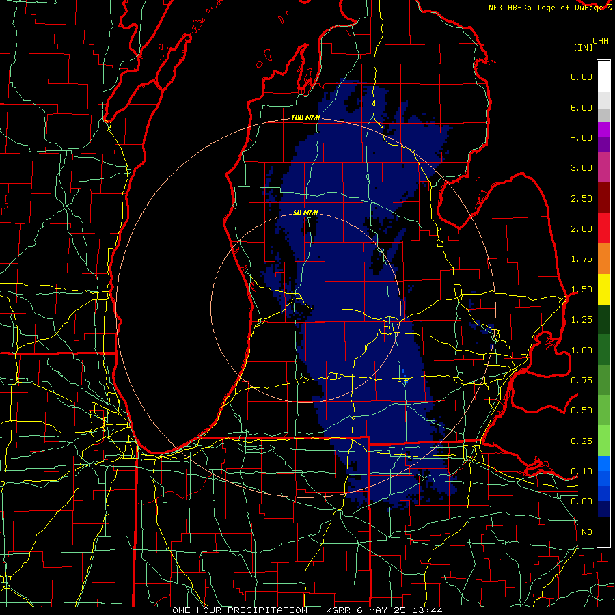
Task: Select the 2.50 scale label
Action: pyautogui.click(x=582, y=198)
